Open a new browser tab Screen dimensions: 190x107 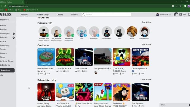tap(27, 2)
